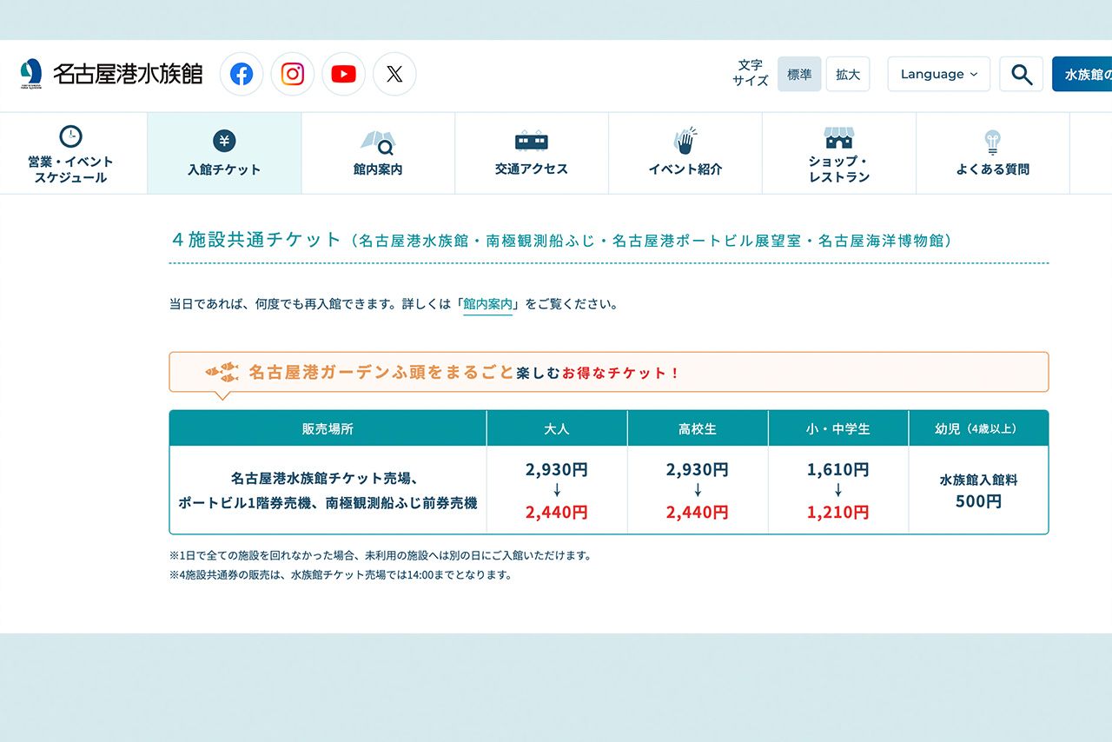Screen dimensions: 1112x742
Task: Click the hand icon for イベント紹介
Action: point(685,141)
